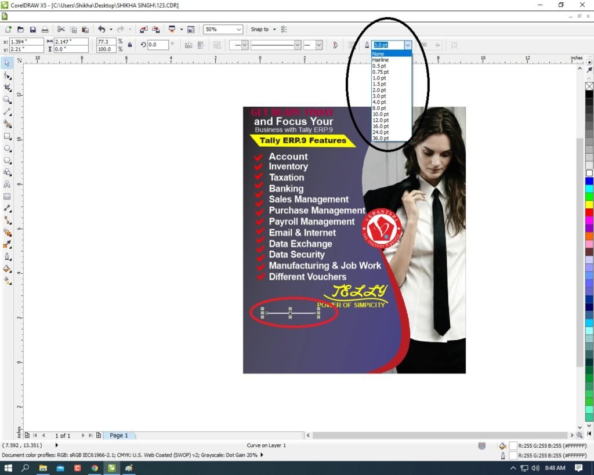Image resolution: width=594 pixels, height=475 pixels.
Task: Go to the next page in navigator
Action: (x=82, y=435)
